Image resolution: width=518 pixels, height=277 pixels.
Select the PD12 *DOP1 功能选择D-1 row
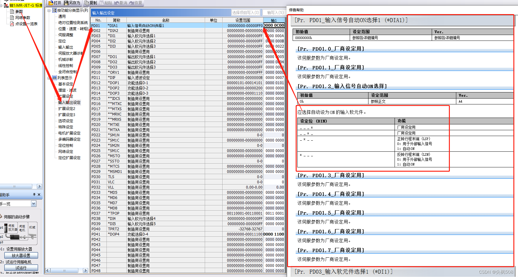point(188,83)
